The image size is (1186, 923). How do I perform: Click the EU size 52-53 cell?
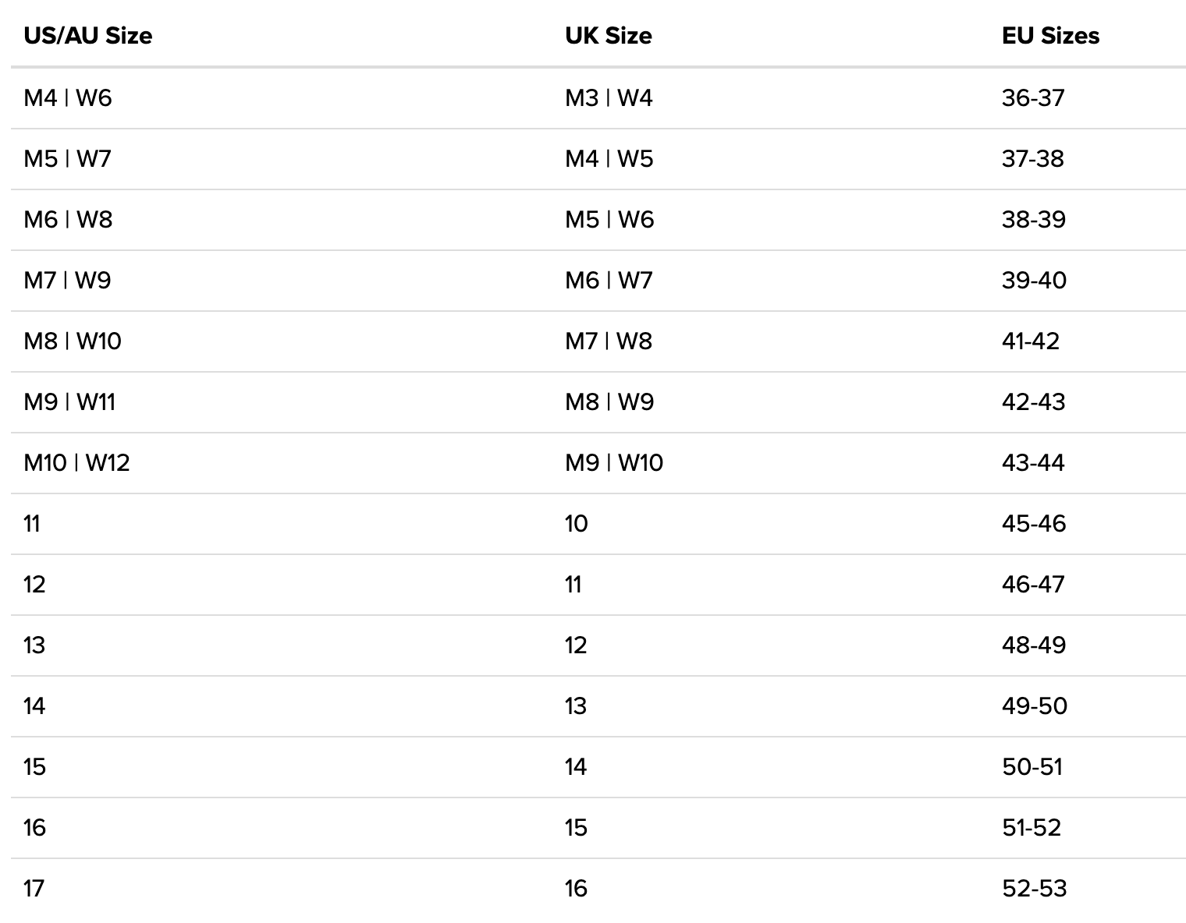point(1034,889)
